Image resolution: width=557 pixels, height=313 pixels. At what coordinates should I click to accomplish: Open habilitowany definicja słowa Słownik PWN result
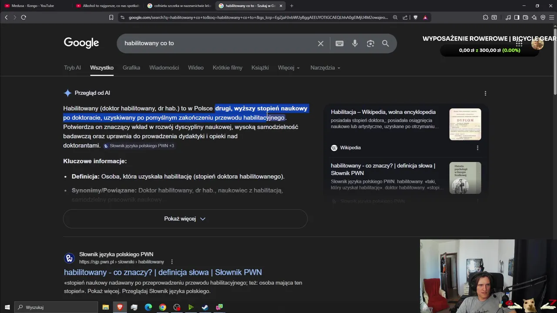click(x=163, y=272)
